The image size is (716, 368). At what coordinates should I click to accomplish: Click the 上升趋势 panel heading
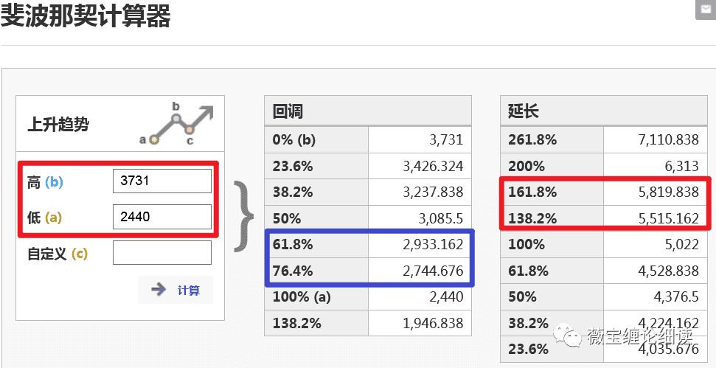[58, 124]
